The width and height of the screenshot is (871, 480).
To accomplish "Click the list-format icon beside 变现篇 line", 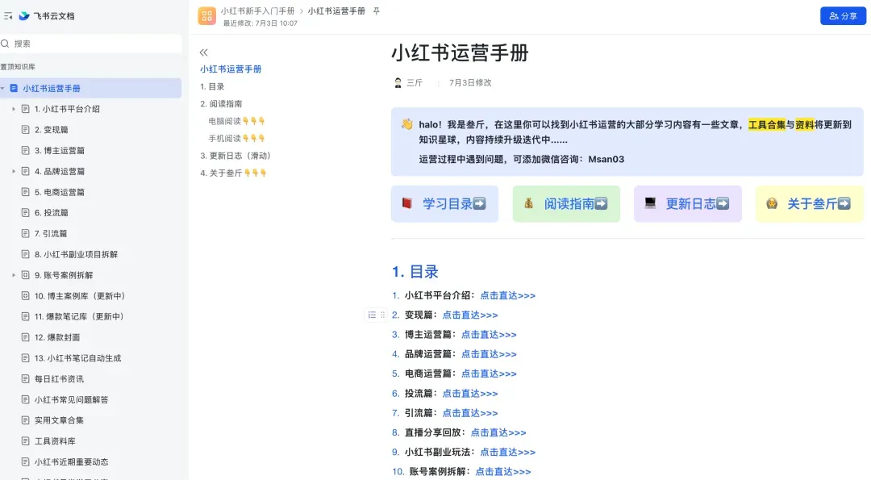I will [x=372, y=315].
